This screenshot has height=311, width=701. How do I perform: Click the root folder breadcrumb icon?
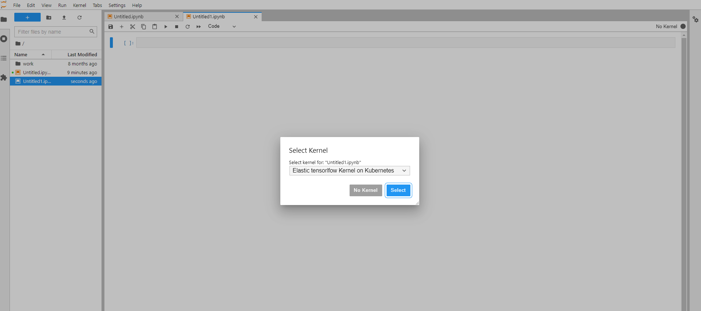tap(18, 43)
